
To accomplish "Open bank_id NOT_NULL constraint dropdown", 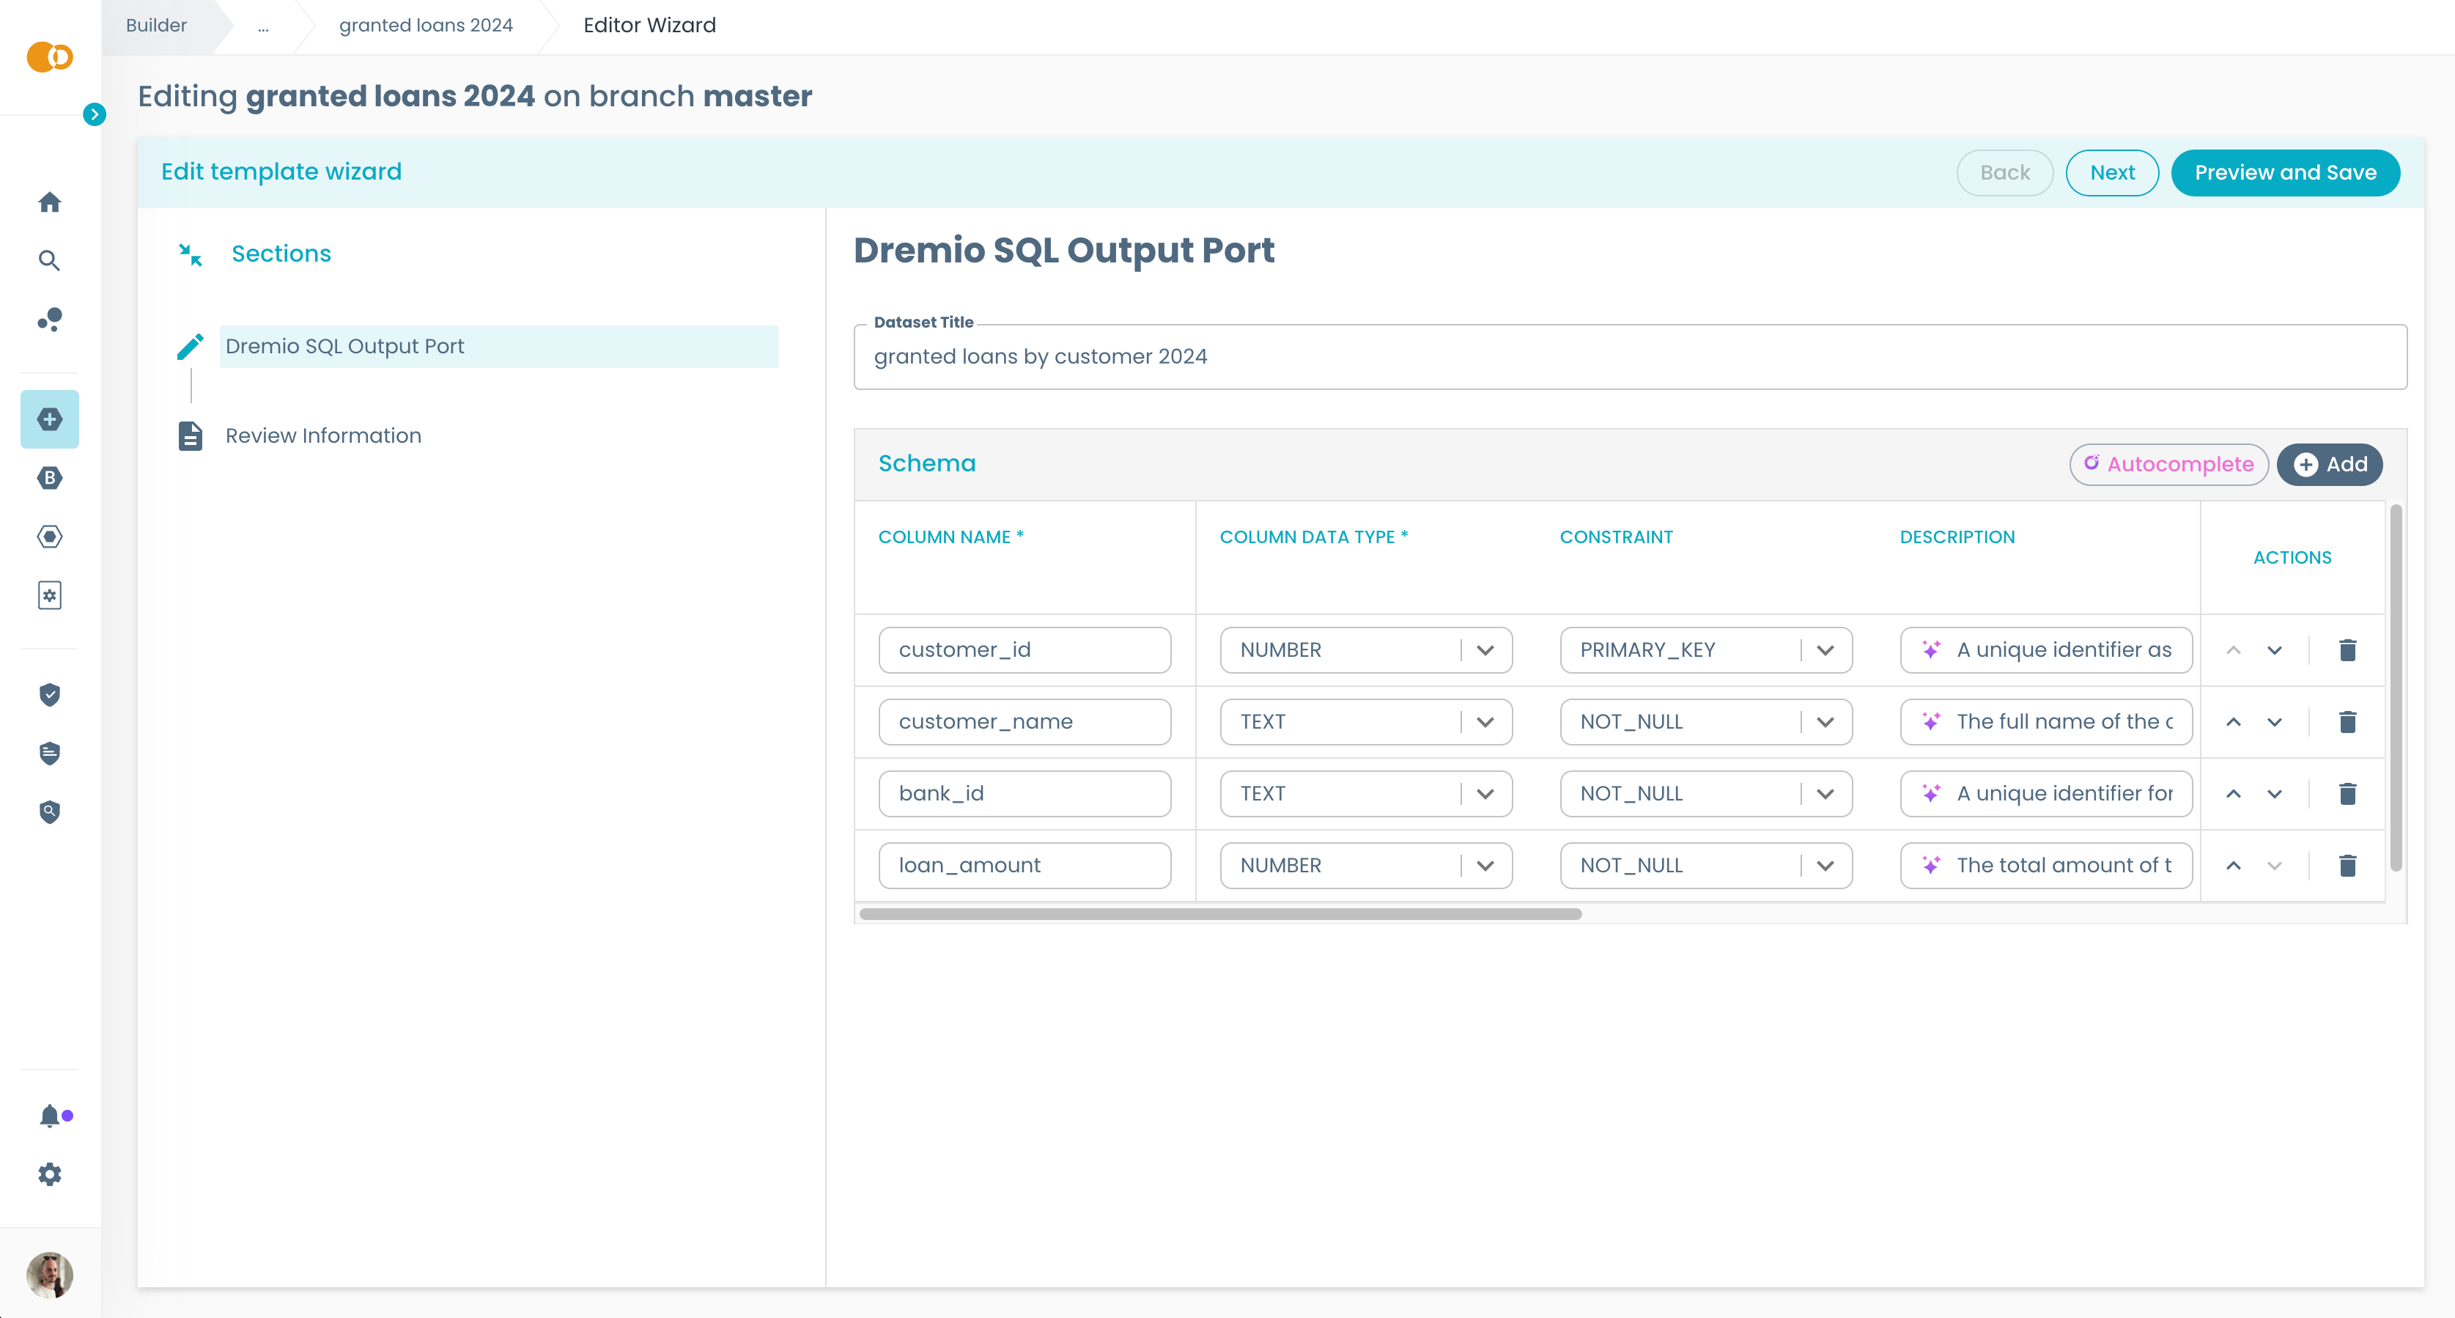I will click(x=1825, y=794).
